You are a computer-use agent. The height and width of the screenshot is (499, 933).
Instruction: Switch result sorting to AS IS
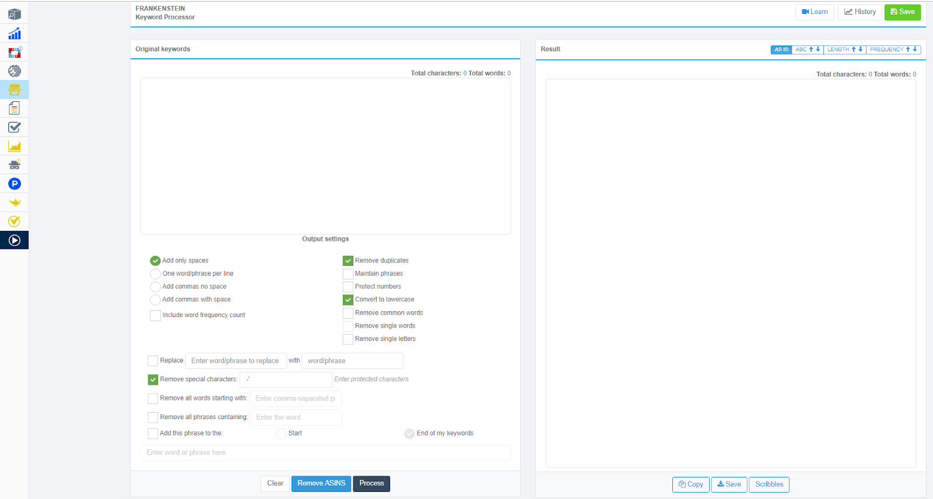pyautogui.click(x=781, y=50)
